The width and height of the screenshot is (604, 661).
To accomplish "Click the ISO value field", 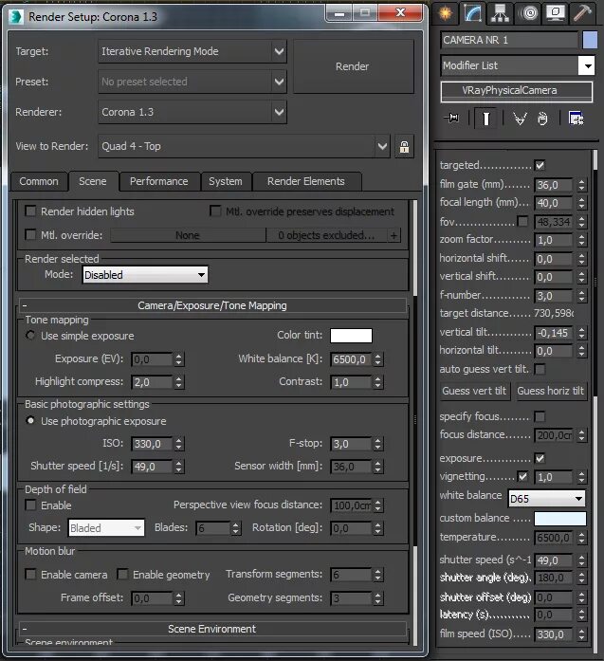I will pyautogui.click(x=152, y=444).
